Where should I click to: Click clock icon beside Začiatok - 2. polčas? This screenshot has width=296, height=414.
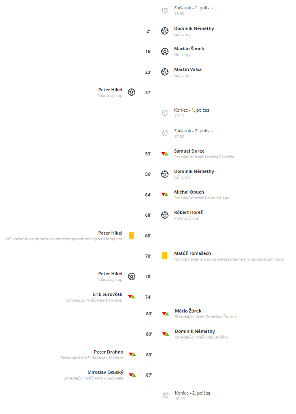pyautogui.click(x=165, y=133)
